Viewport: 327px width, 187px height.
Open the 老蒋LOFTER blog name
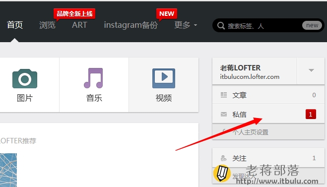click(240, 68)
